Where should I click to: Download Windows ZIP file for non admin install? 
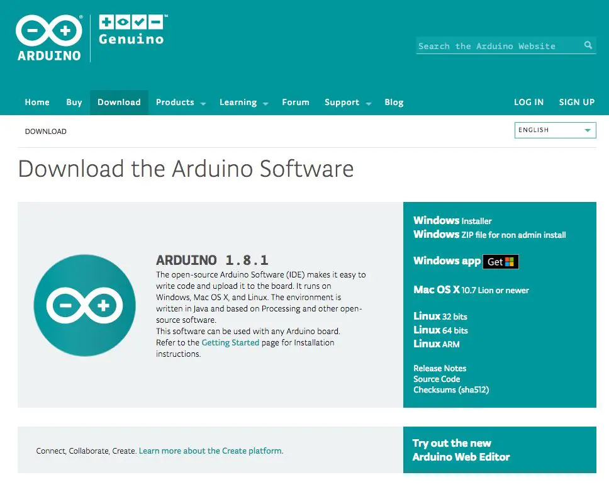(489, 235)
